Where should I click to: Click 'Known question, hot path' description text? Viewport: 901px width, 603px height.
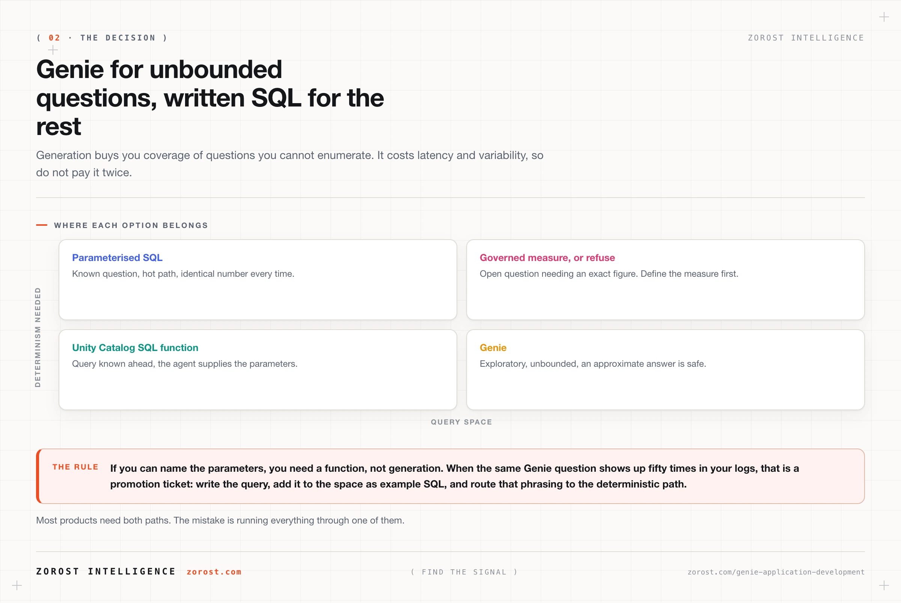tap(183, 274)
